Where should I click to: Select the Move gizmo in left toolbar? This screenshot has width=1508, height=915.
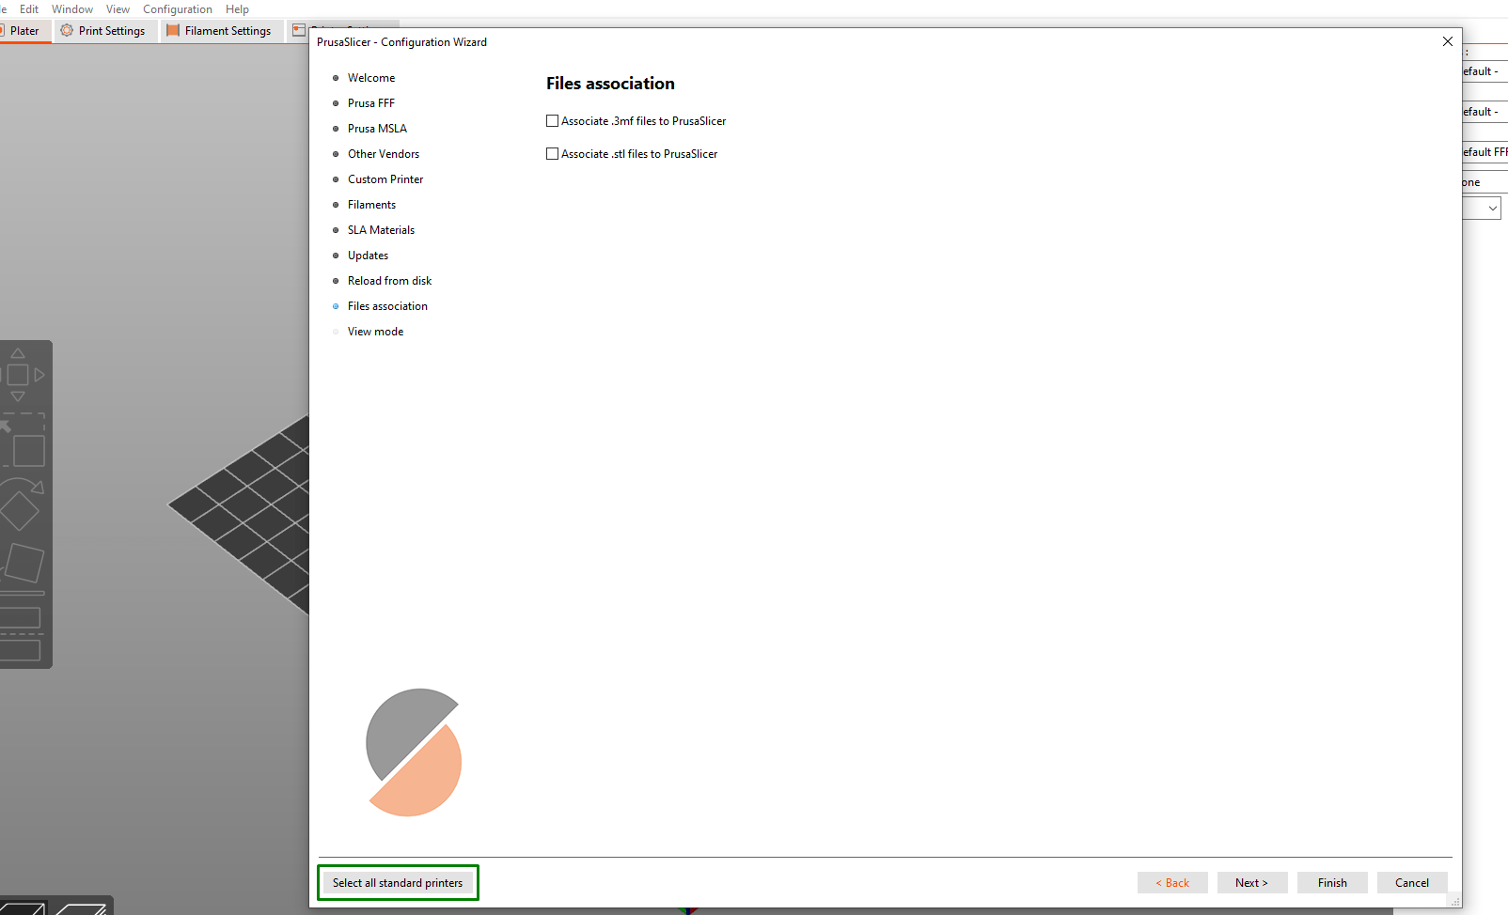pyautogui.click(x=21, y=375)
